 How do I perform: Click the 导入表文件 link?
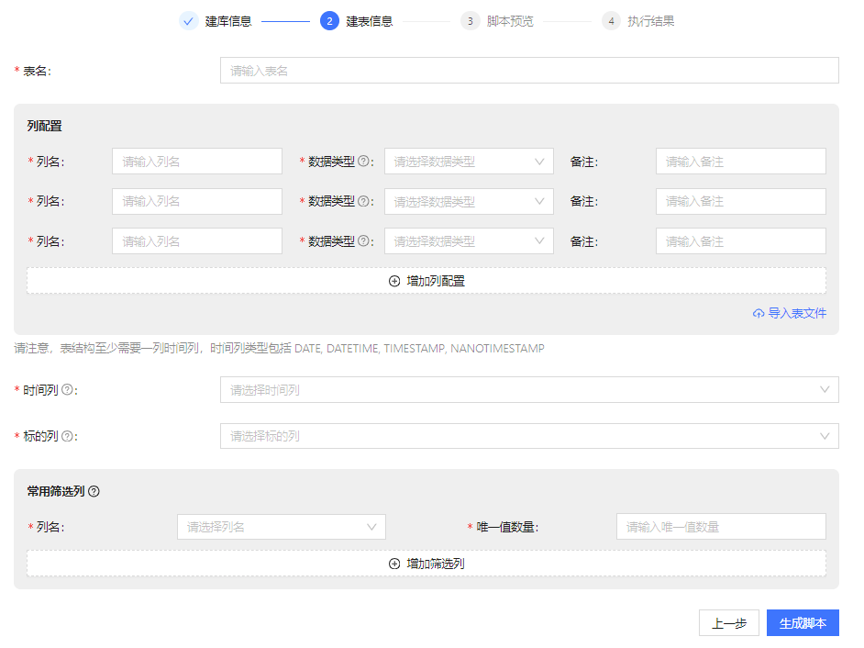click(x=790, y=313)
